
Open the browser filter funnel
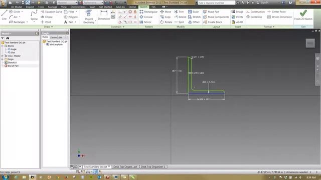[3, 38]
